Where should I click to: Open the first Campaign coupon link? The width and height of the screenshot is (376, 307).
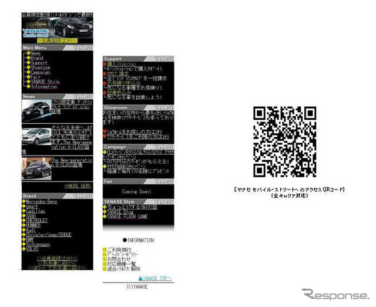[x=139, y=154]
